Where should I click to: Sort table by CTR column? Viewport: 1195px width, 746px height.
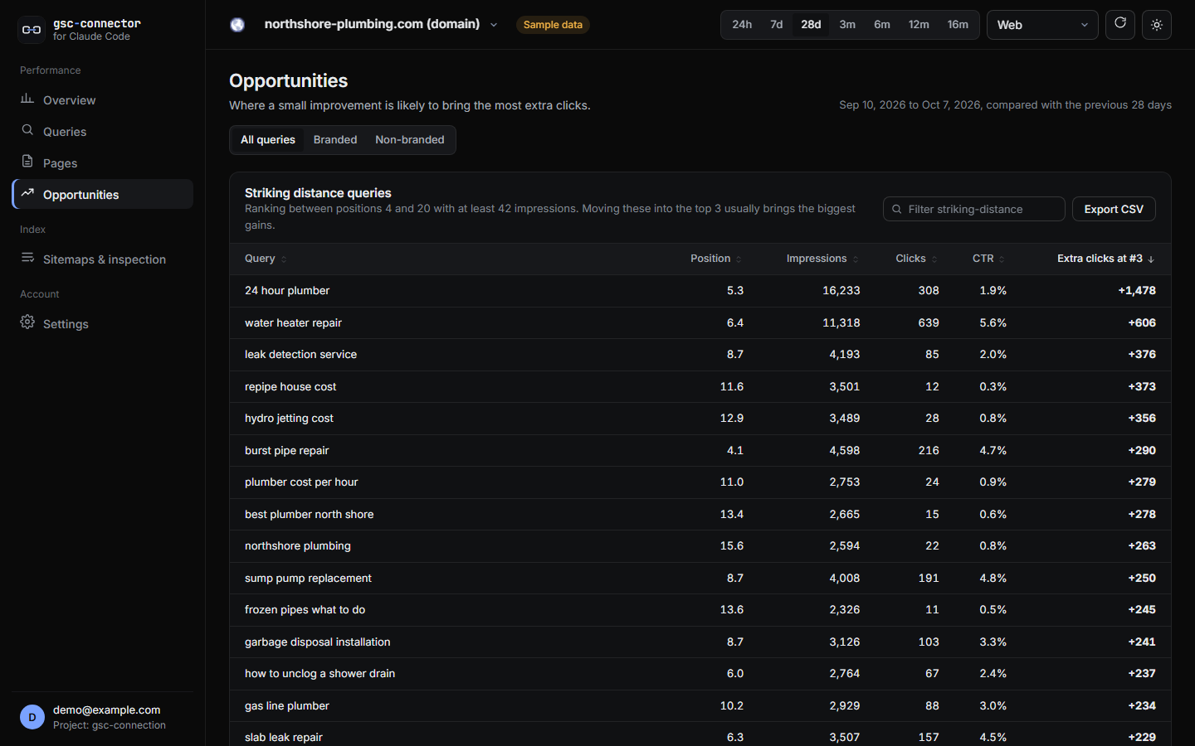pos(988,259)
